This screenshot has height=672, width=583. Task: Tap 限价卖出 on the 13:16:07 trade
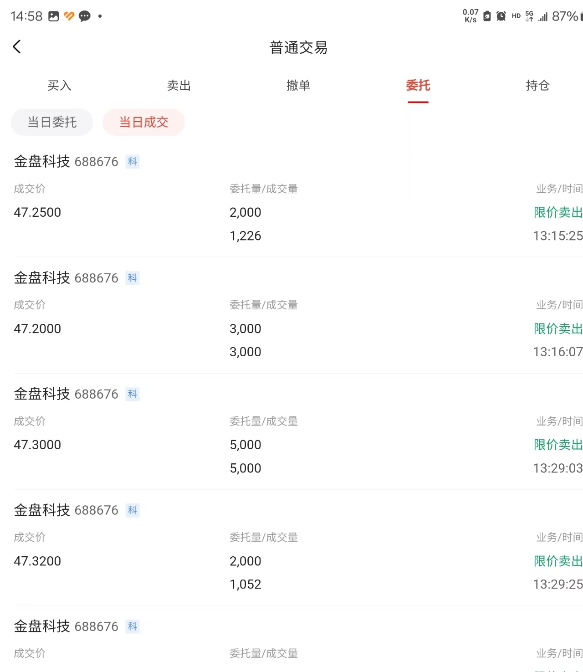click(558, 328)
